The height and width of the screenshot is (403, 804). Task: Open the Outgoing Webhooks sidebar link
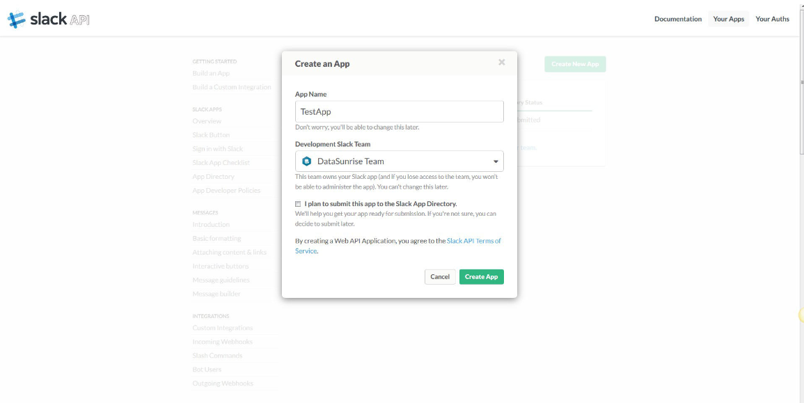tap(223, 383)
